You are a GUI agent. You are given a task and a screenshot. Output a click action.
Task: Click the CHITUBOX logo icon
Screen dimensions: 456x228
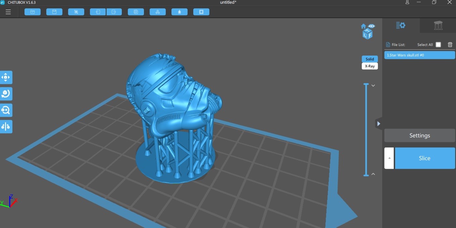pyautogui.click(x=3, y=2)
